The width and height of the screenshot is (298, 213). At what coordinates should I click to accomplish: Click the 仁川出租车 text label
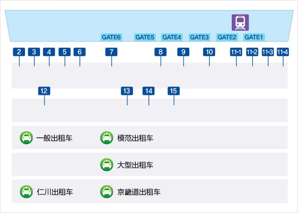coord(55,192)
